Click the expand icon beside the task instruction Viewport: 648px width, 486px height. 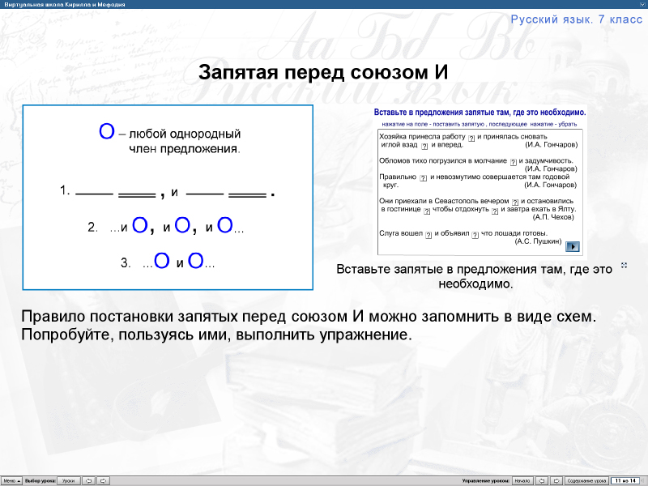pos(623,263)
